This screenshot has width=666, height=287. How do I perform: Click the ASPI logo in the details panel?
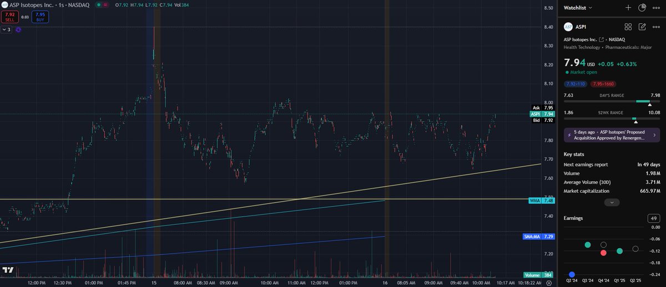pyautogui.click(x=568, y=27)
